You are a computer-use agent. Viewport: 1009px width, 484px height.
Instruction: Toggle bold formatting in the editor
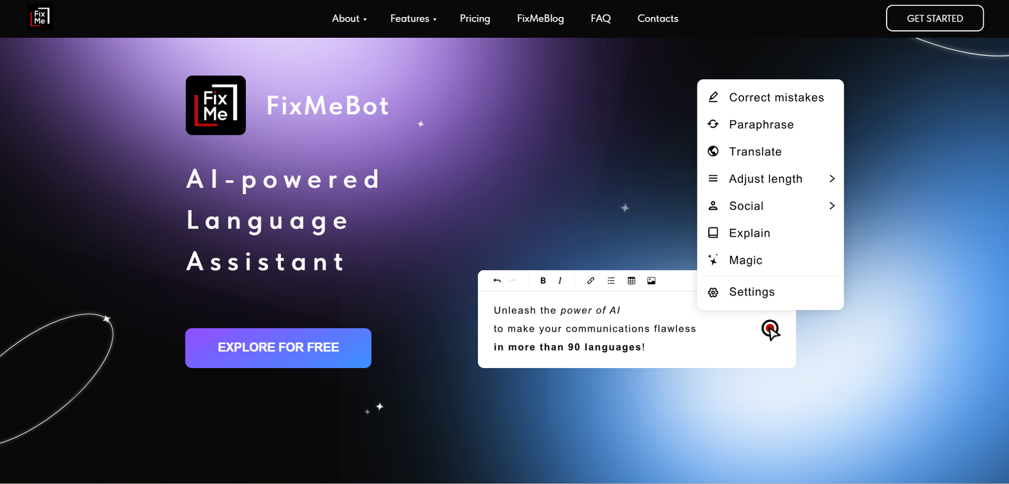pyautogui.click(x=543, y=280)
